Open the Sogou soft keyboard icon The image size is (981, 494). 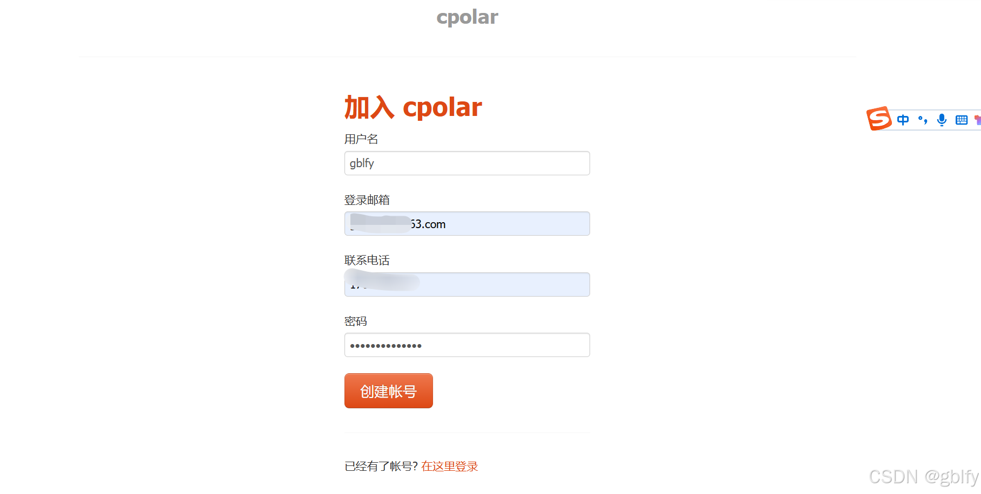(x=962, y=120)
